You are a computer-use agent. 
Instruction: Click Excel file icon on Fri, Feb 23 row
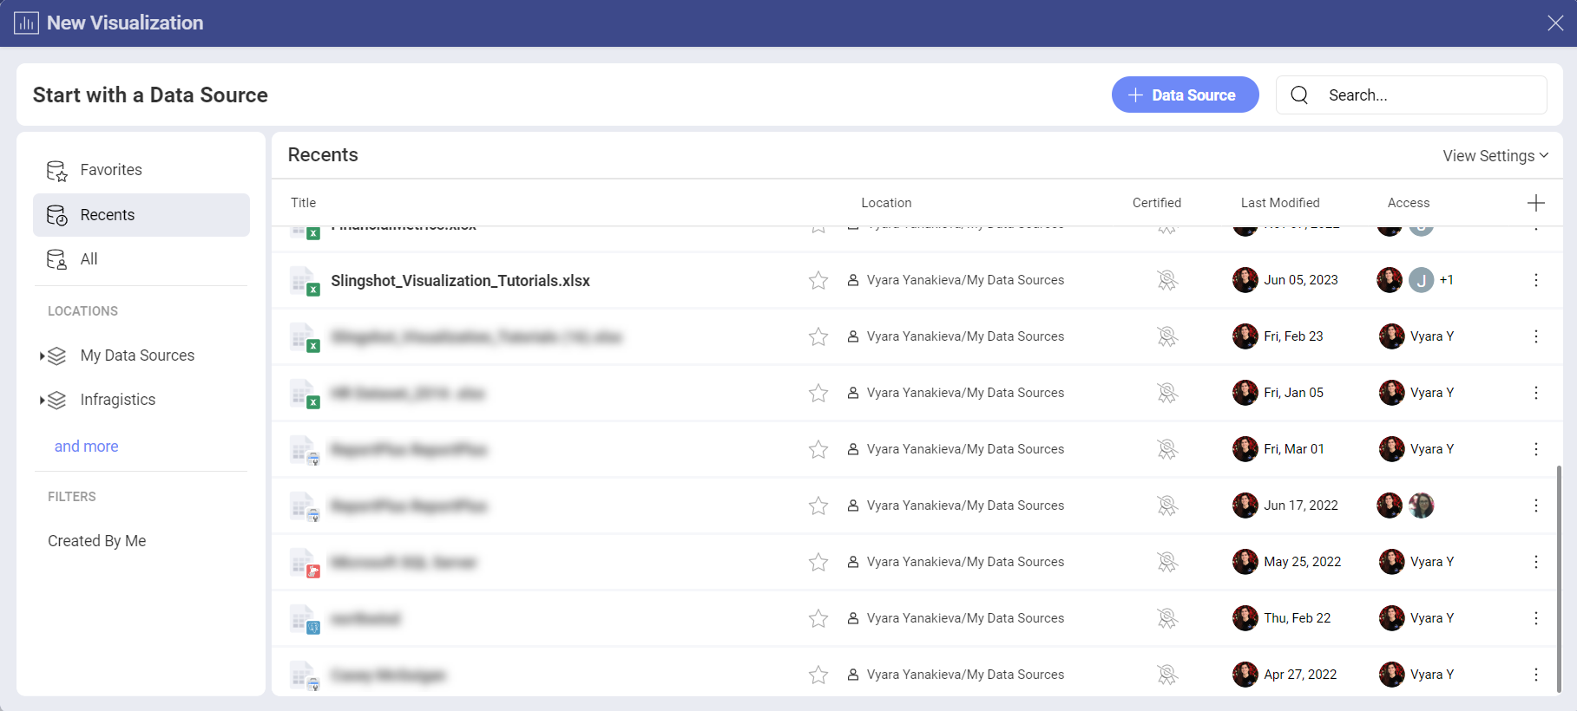[305, 337]
